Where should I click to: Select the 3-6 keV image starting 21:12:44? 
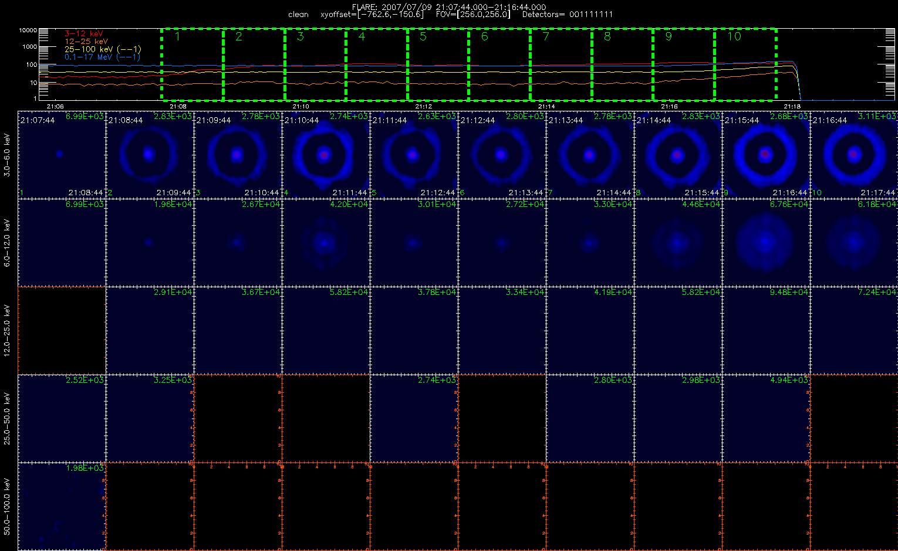click(x=502, y=155)
